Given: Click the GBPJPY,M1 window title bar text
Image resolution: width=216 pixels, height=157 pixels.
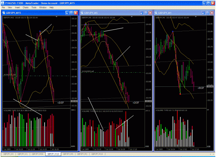Looking at the screenshot, I should pos(165,13).
